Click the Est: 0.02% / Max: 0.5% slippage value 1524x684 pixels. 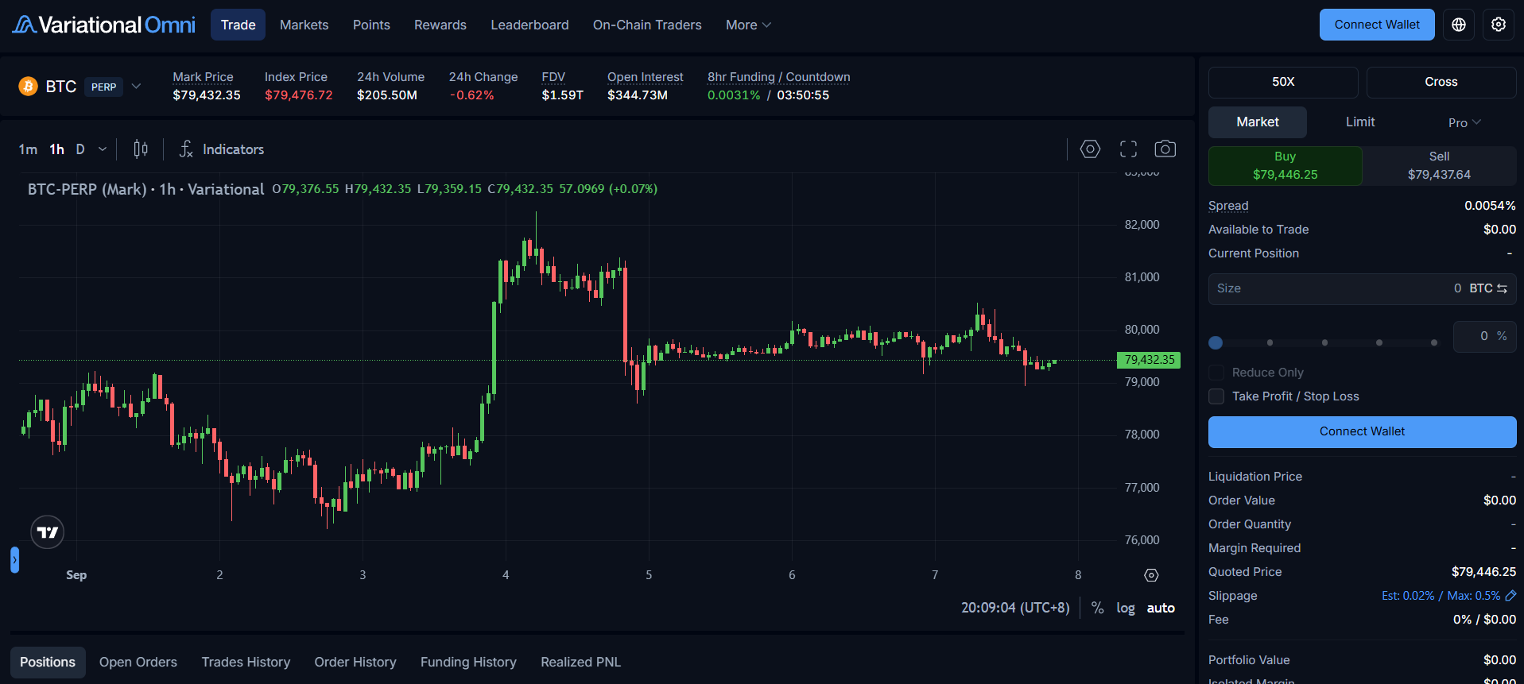1441,596
